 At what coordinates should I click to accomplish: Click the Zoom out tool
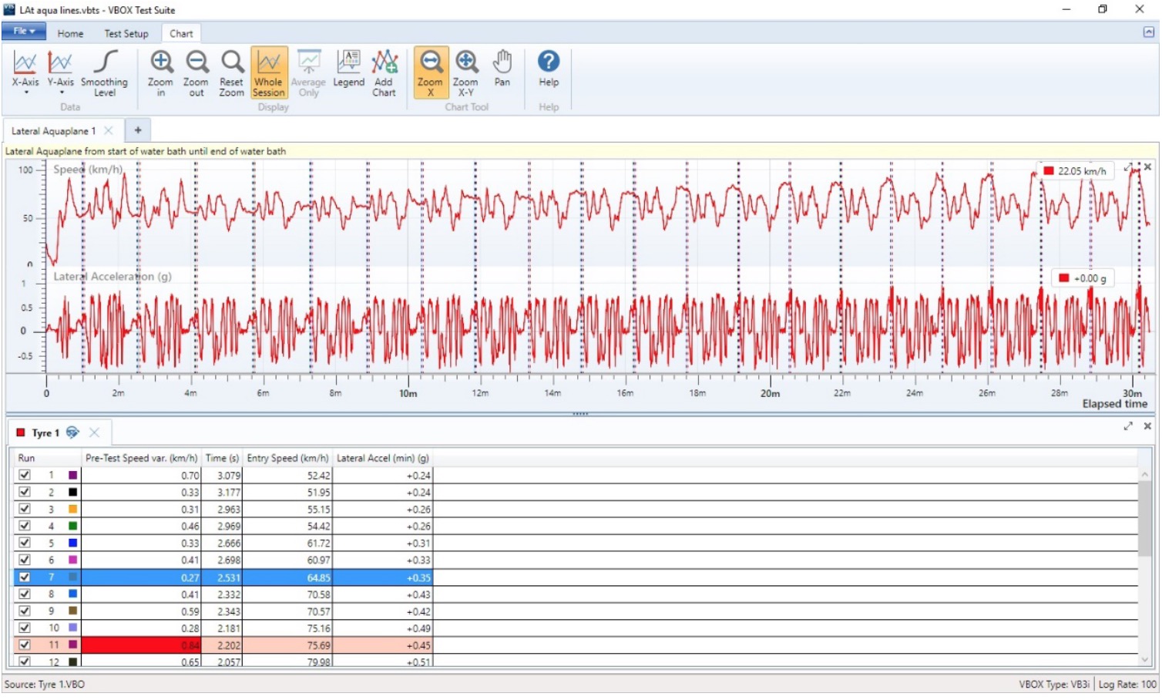coord(196,72)
